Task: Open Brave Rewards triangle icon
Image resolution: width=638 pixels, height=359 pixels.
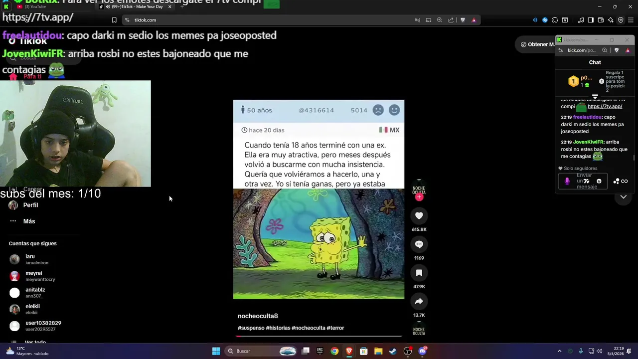Action: [x=474, y=20]
